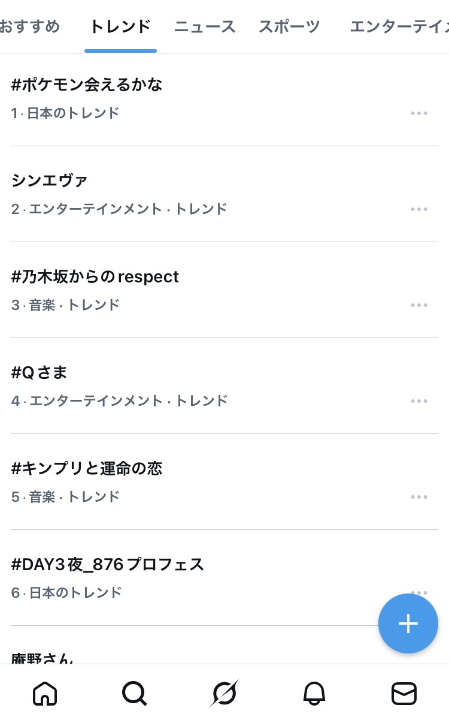Switch to the おすすめ tab
This screenshot has width=449, height=723.
click(30, 26)
